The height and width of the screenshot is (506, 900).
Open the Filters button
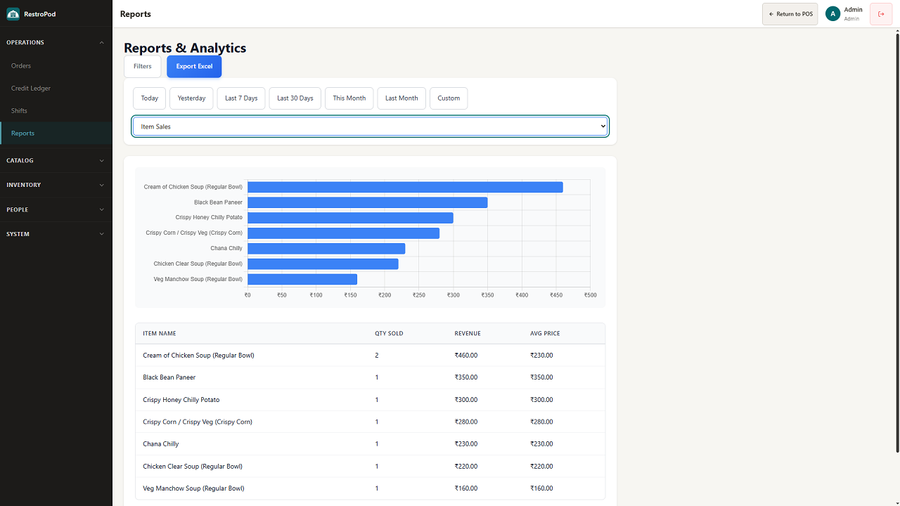143,66
